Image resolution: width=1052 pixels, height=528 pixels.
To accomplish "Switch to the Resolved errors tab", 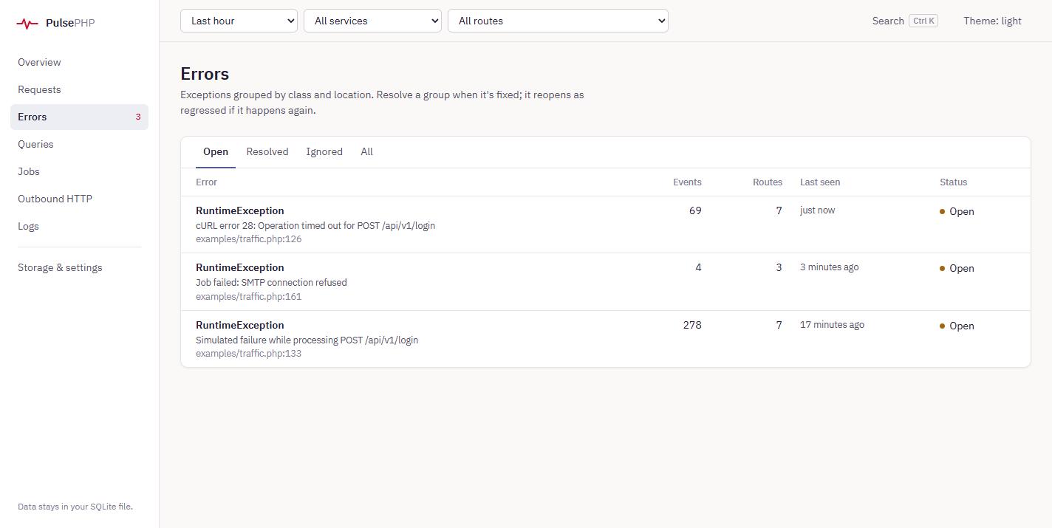I will [267, 151].
